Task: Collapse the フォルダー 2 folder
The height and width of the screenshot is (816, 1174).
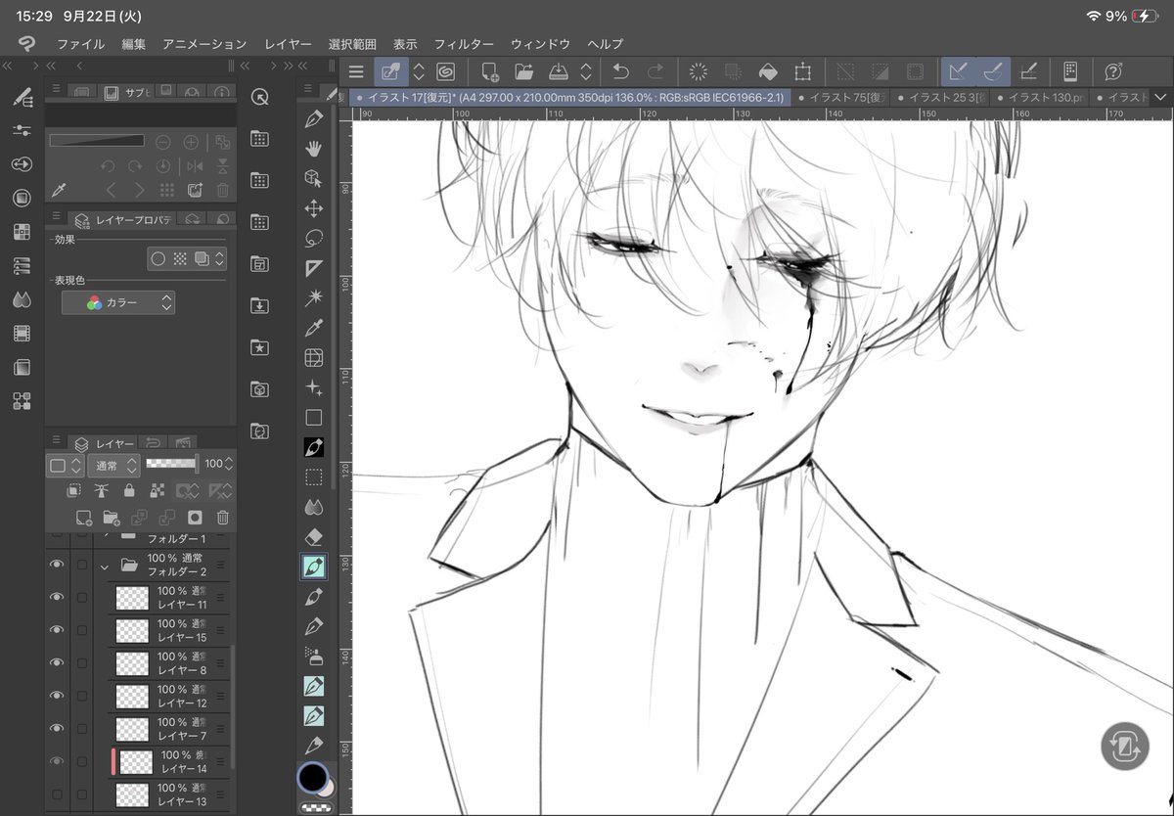Action: (104, 566)
